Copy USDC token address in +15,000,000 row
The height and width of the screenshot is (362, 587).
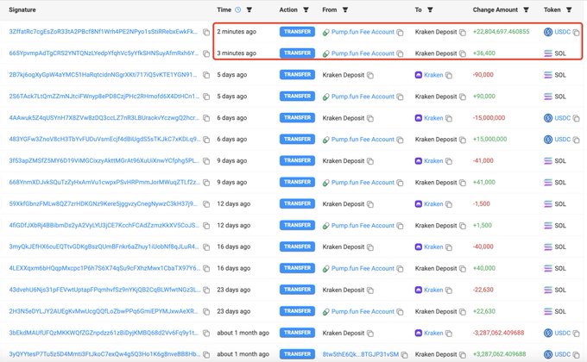(576, 140)
